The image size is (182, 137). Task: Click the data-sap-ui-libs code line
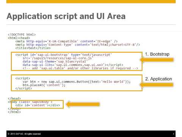[73, 65]
